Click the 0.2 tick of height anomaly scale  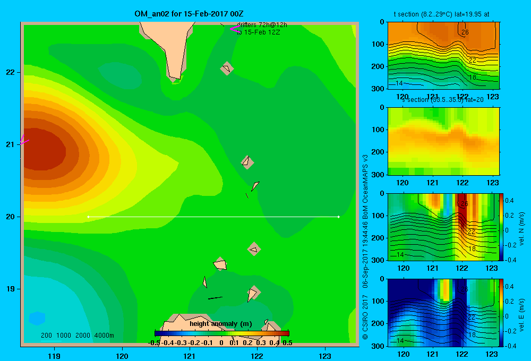[x=247, y=343]
